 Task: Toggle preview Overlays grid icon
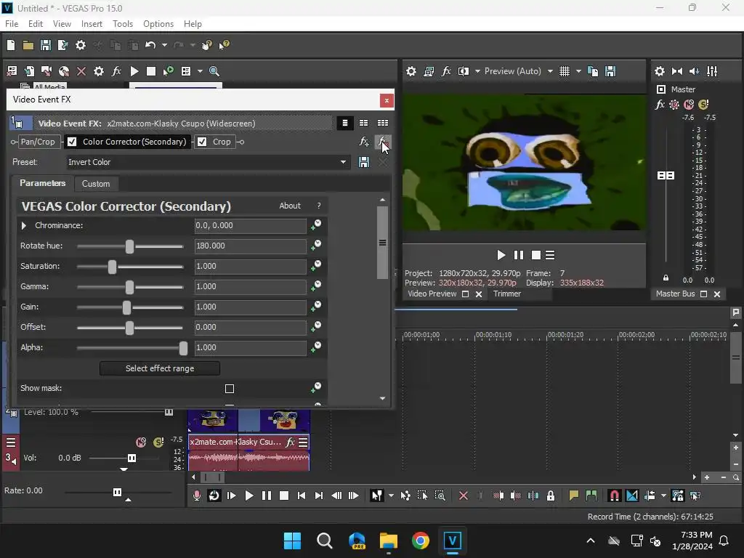coord(564,71)
